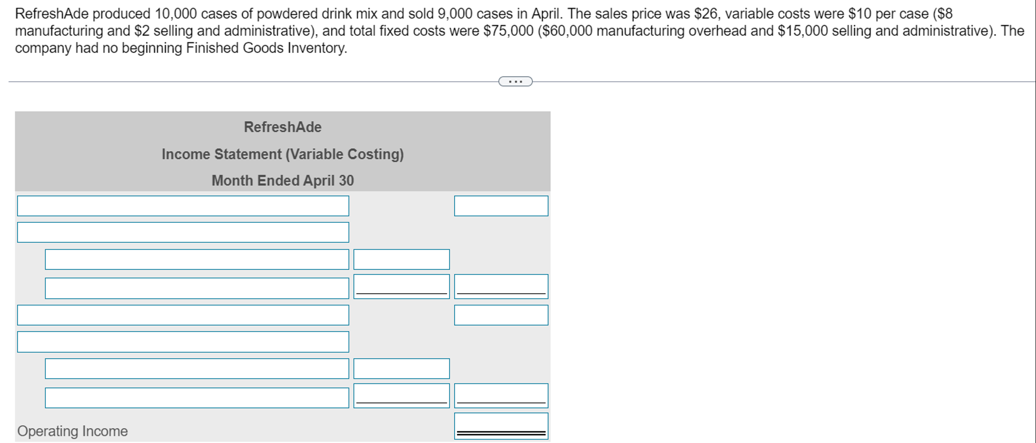The width and height of the screenshot is (1036, 443).
Task: Select the second full-width label field
Action: 183,233
